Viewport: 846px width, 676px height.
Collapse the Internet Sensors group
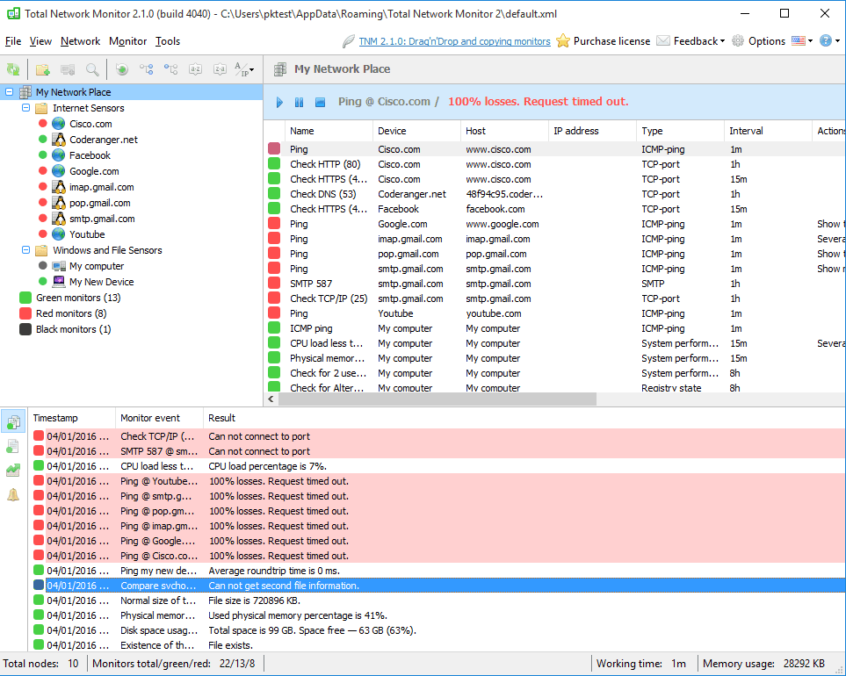pyautogui.click(x=25, y=108)
